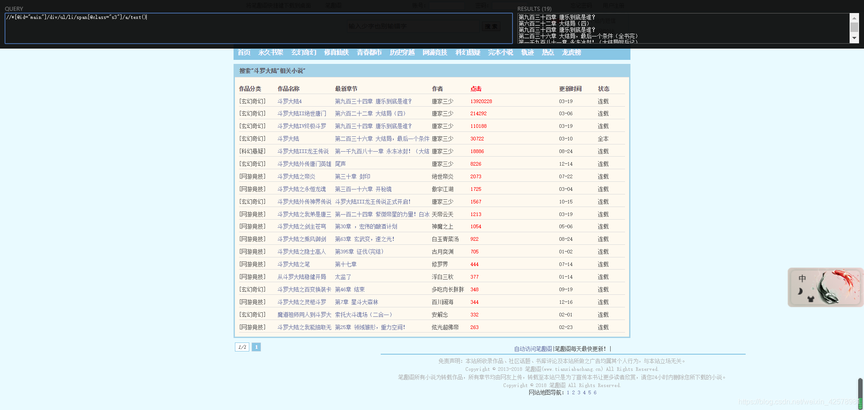Click the click count 13920228
The width and height of the screenshot is (864, 410).
point(481,102)
